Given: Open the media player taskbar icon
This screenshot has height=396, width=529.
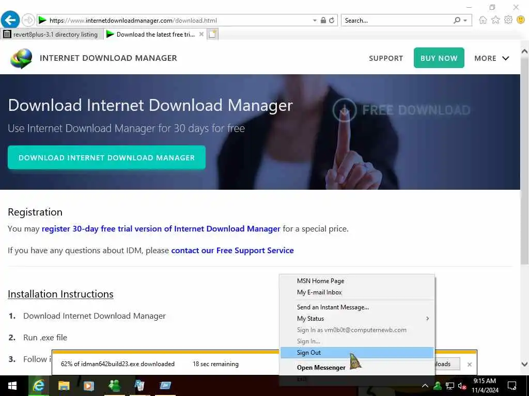Looking at the screenshot, I should click(89, 386).
